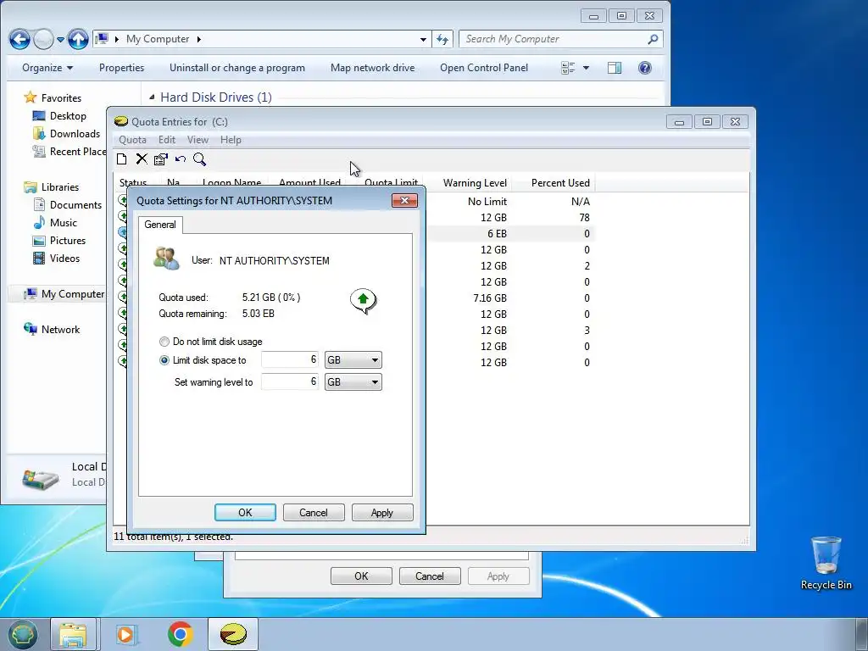Viewport: 868px width, 651px height.
Task: Open the address bar history dropdown
Action: 423,39
